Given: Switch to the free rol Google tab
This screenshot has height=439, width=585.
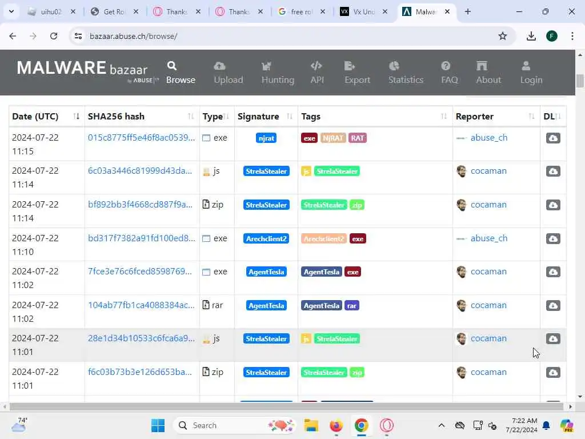Looking at the screenshot, I should (x=301, y=11).
